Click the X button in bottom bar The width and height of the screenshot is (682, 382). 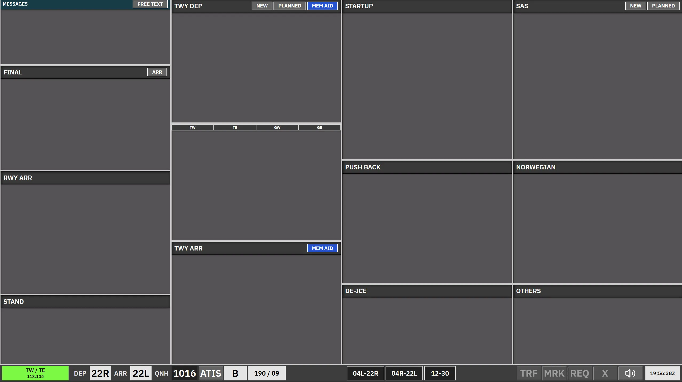pyautogui.click(x=605, y=373)
